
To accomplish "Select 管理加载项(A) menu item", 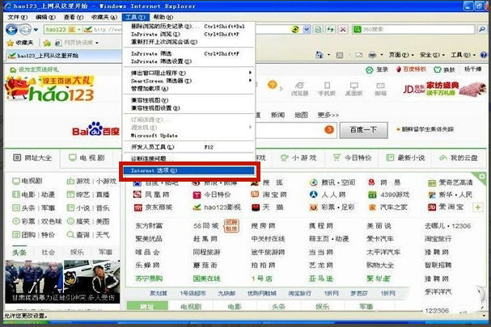I will point(188,89).
